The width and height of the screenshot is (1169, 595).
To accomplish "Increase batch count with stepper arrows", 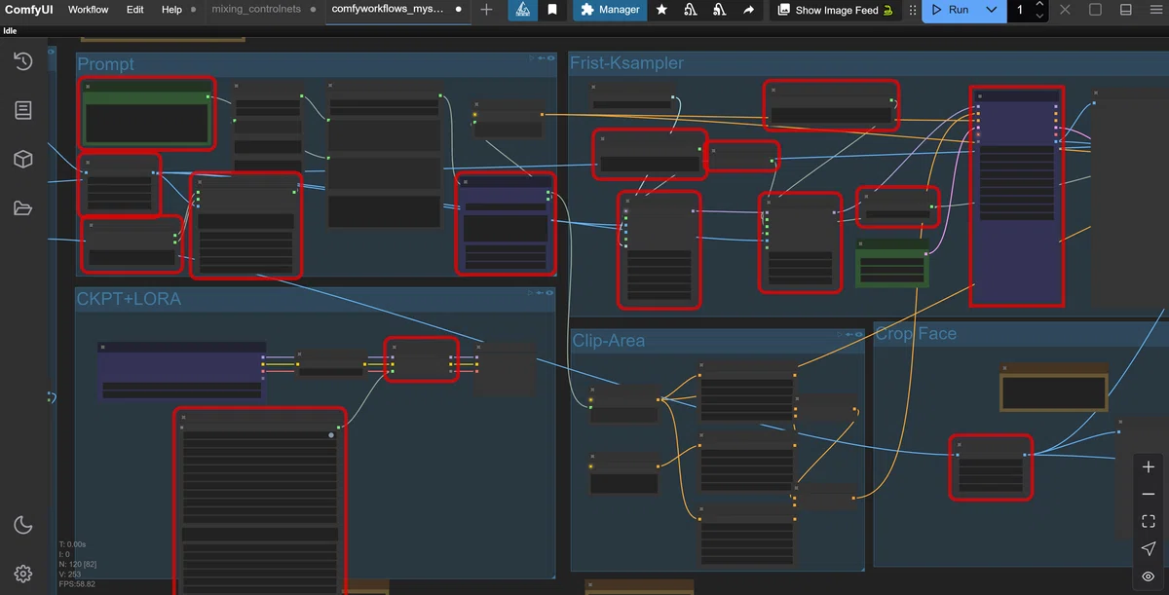I will [x=1040, y=6].
